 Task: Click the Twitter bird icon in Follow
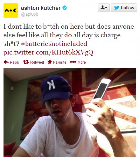coord(117,8)
